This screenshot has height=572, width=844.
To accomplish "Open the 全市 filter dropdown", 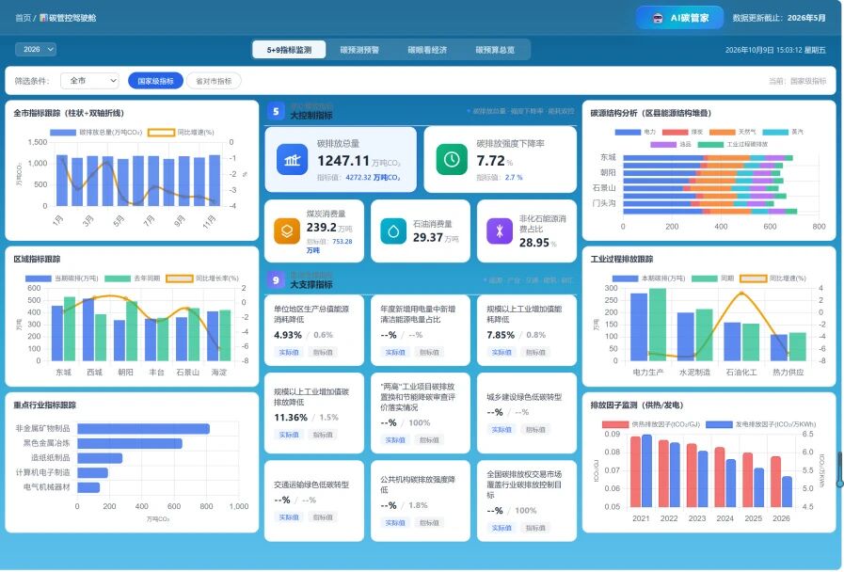I will tap(89, 81).
